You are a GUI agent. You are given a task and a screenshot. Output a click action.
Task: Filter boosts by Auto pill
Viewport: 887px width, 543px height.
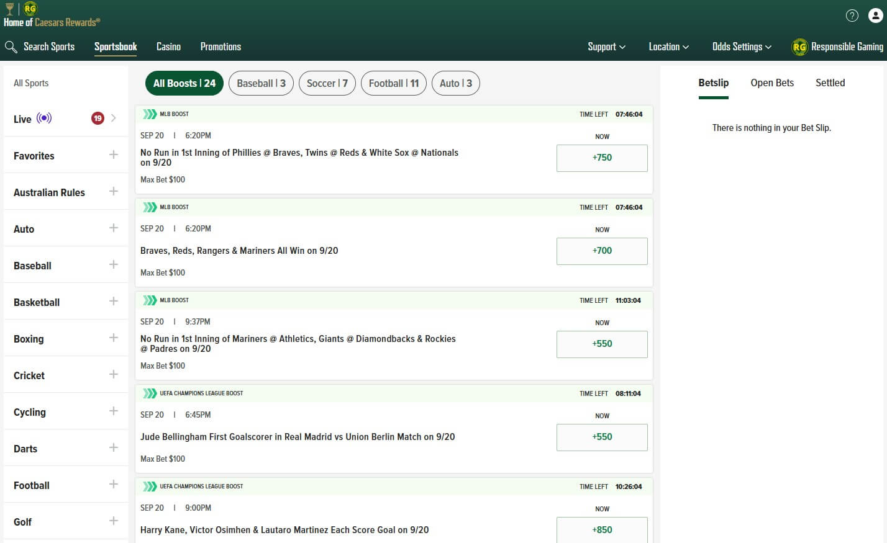point(456,83)
